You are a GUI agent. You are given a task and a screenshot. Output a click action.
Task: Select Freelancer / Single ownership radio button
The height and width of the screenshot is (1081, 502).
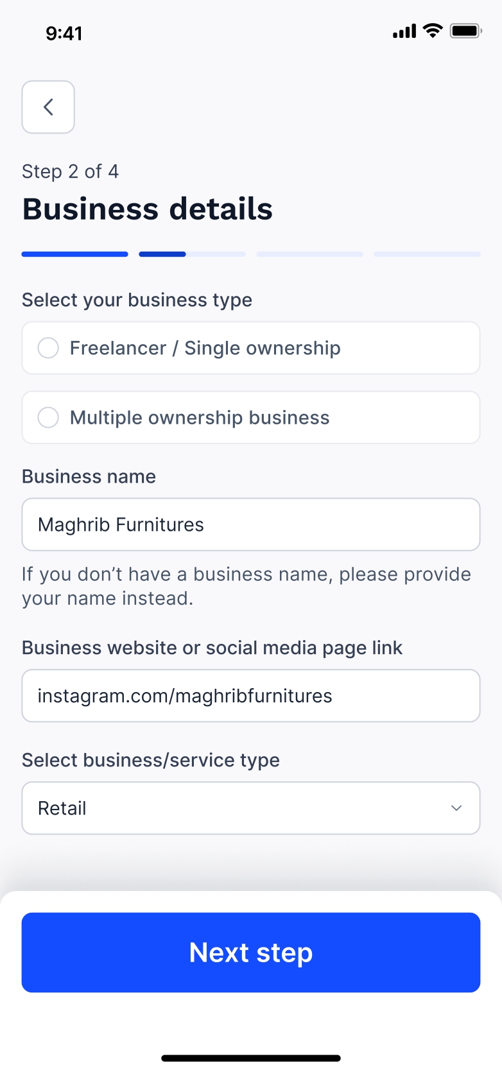coord(48,348)
